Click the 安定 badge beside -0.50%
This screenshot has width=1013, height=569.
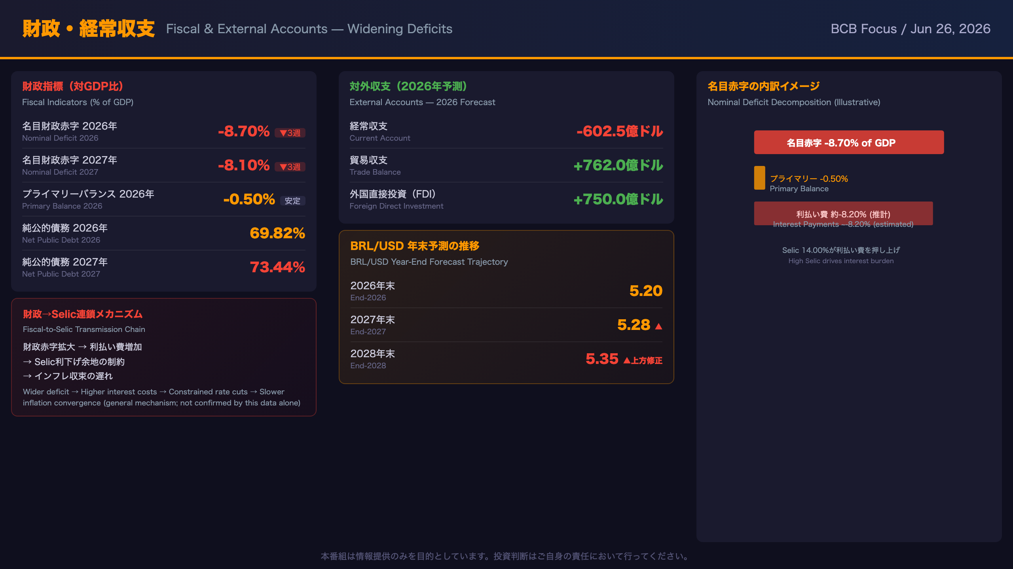point(293,201)
